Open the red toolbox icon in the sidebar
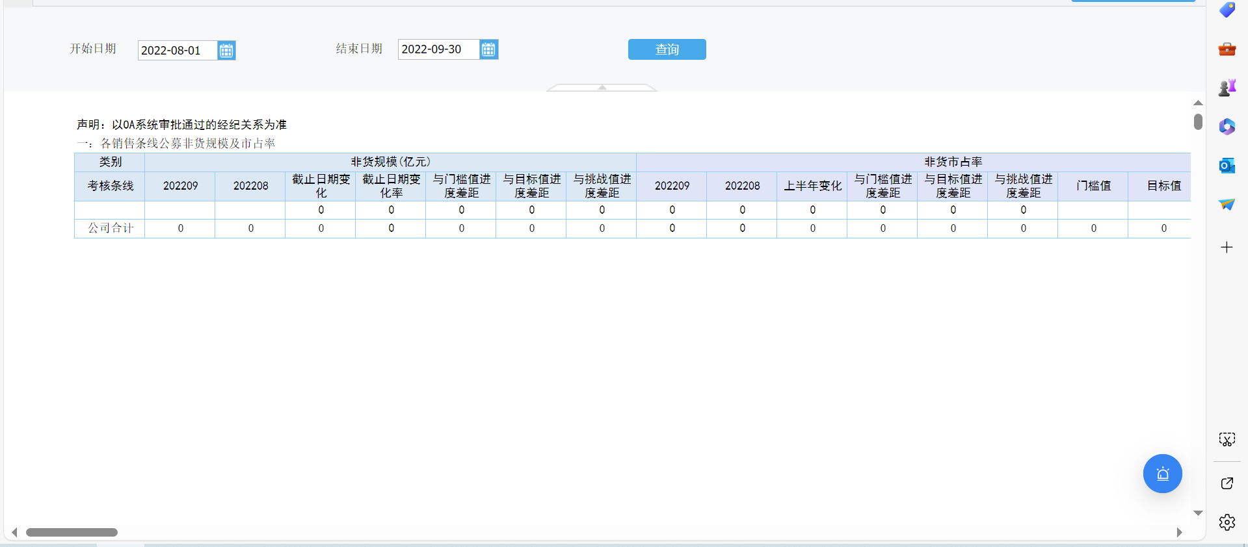 1227,49
